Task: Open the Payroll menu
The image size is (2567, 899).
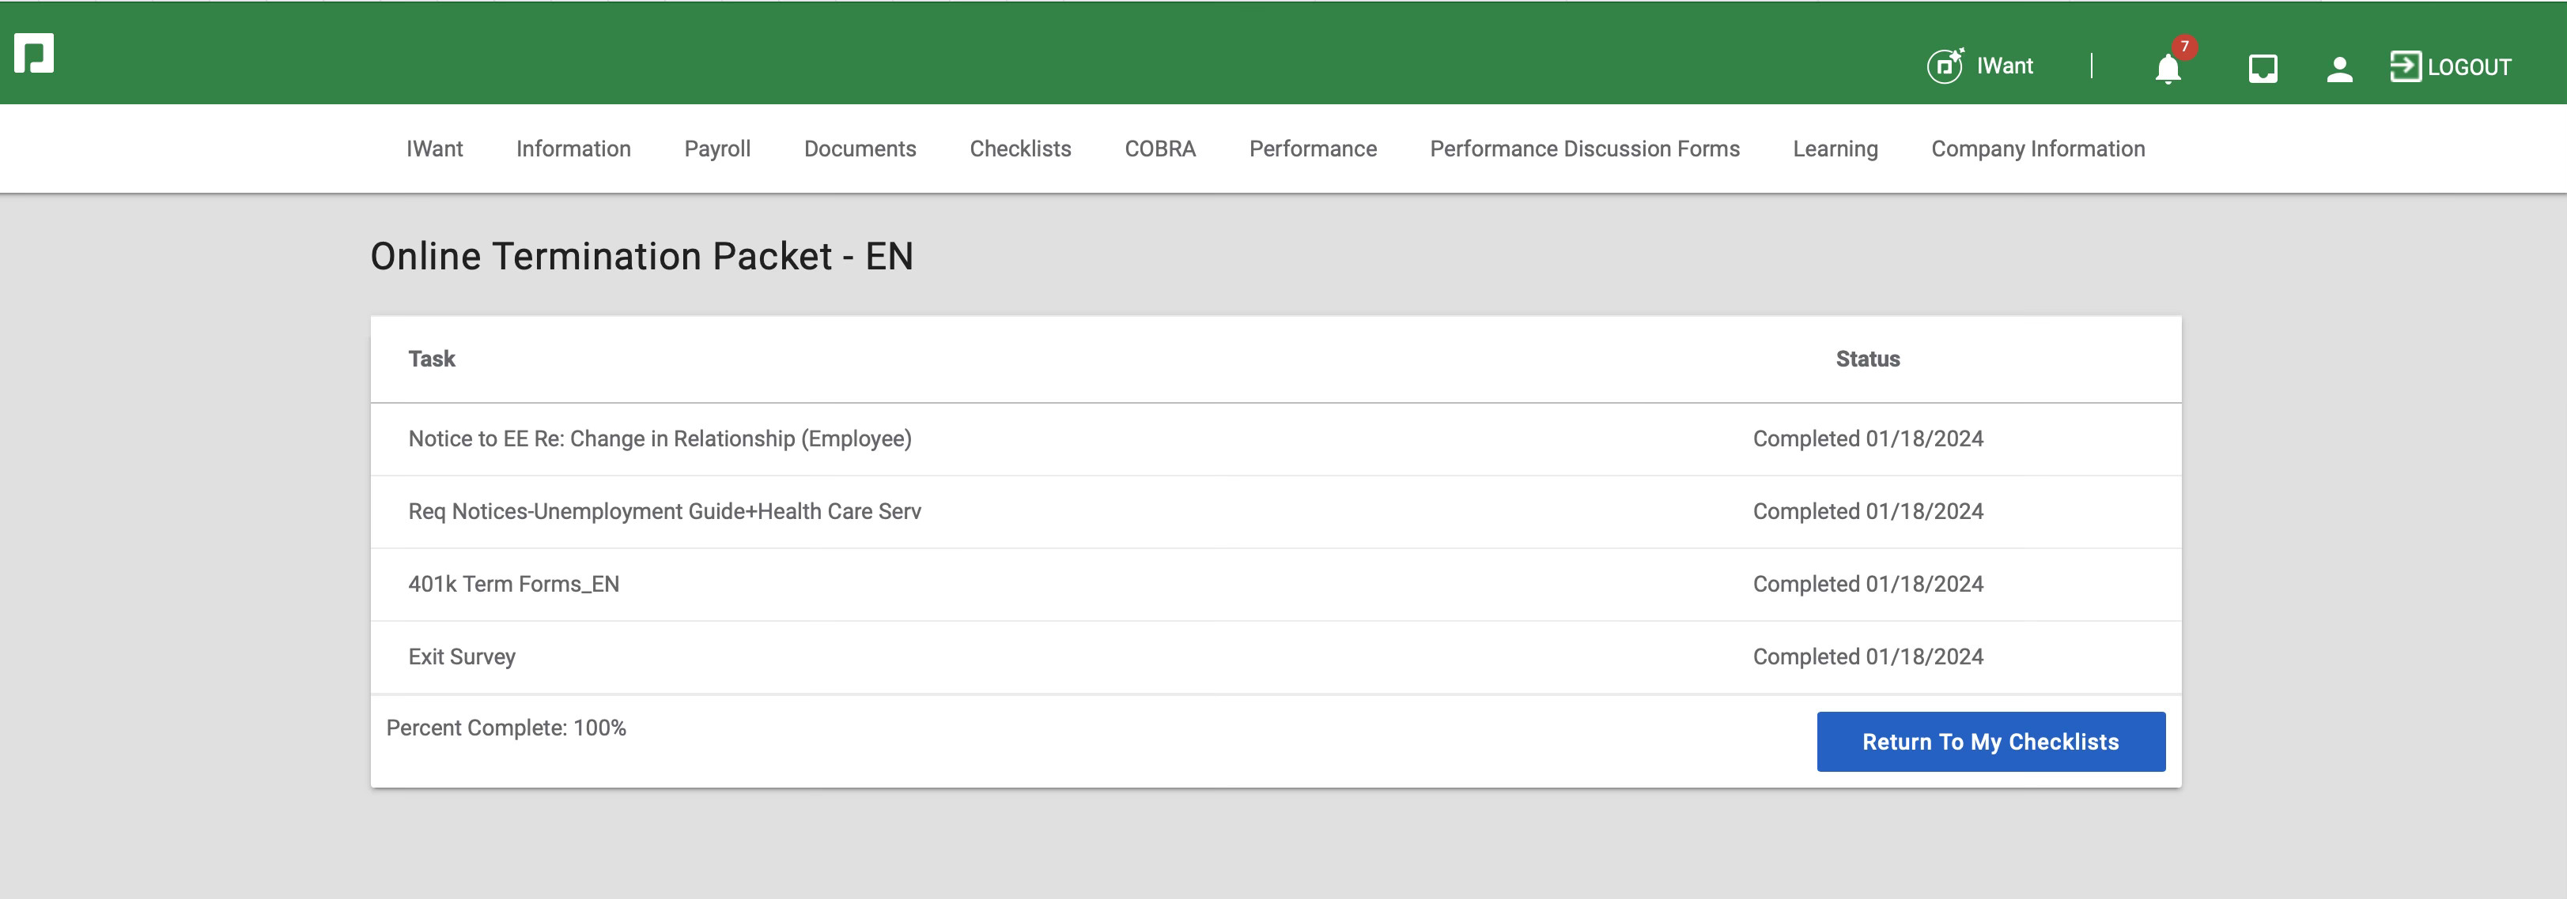Action: point(716,149)
